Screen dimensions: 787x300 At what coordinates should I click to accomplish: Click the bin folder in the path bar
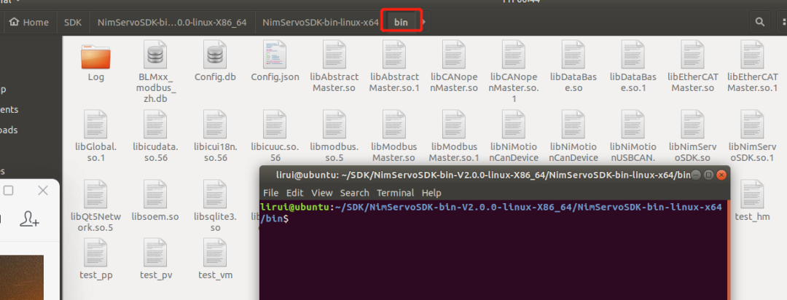pos(401,22)
